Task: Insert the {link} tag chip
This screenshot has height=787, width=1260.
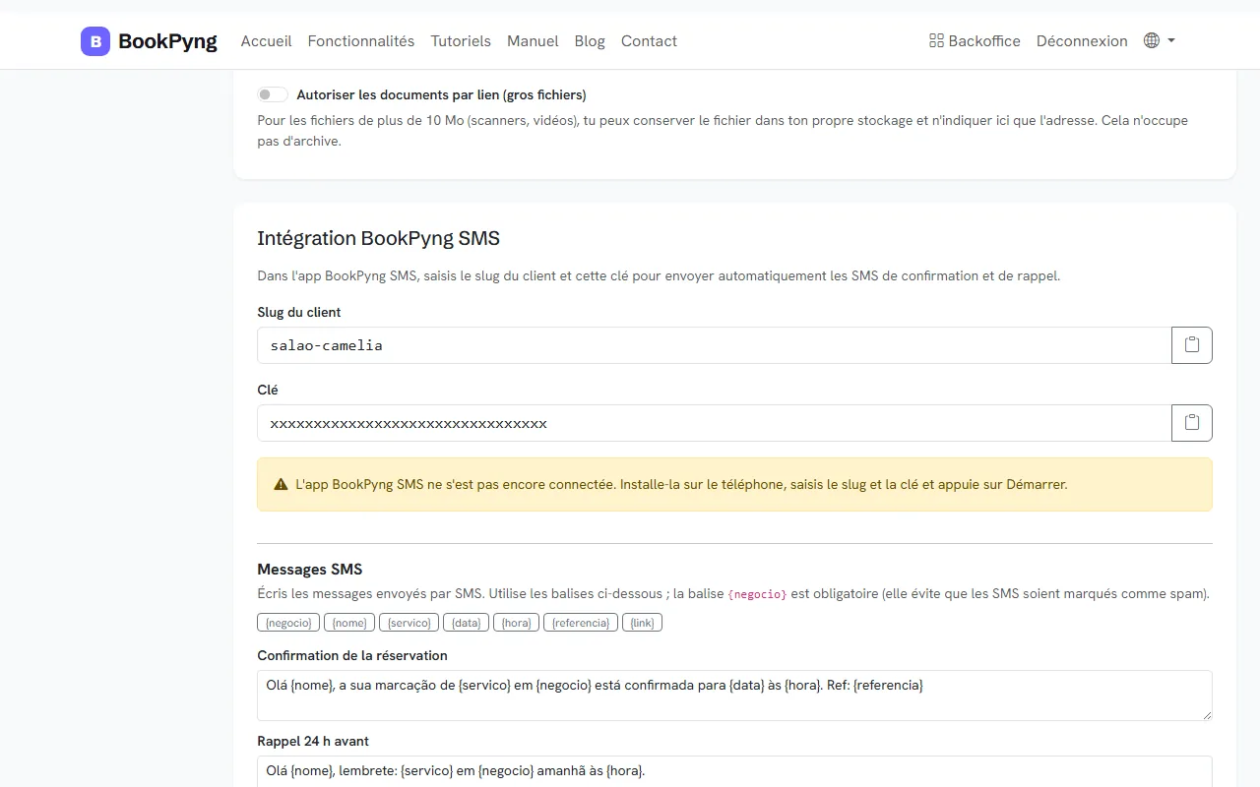Action: (642, 623)
